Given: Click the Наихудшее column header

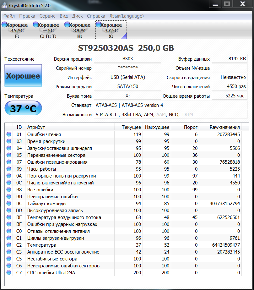Looking at the screenshot, I should coord(157,127).
